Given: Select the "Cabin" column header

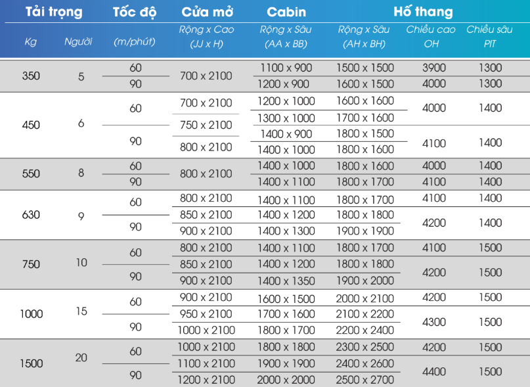Looking at the screenshot, I should pos(286,12).
